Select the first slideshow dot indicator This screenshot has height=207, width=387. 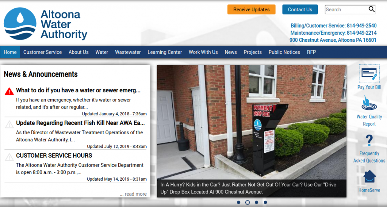pos(238,202)
